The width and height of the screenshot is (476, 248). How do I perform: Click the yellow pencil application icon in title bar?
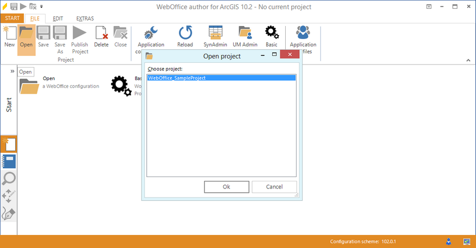[x=4, y=6]
